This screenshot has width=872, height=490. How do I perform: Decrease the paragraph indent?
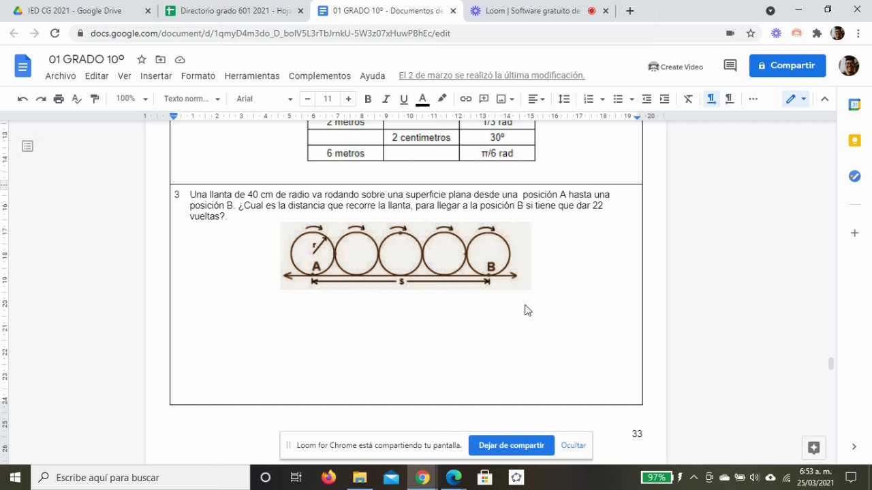click(647, 99)
